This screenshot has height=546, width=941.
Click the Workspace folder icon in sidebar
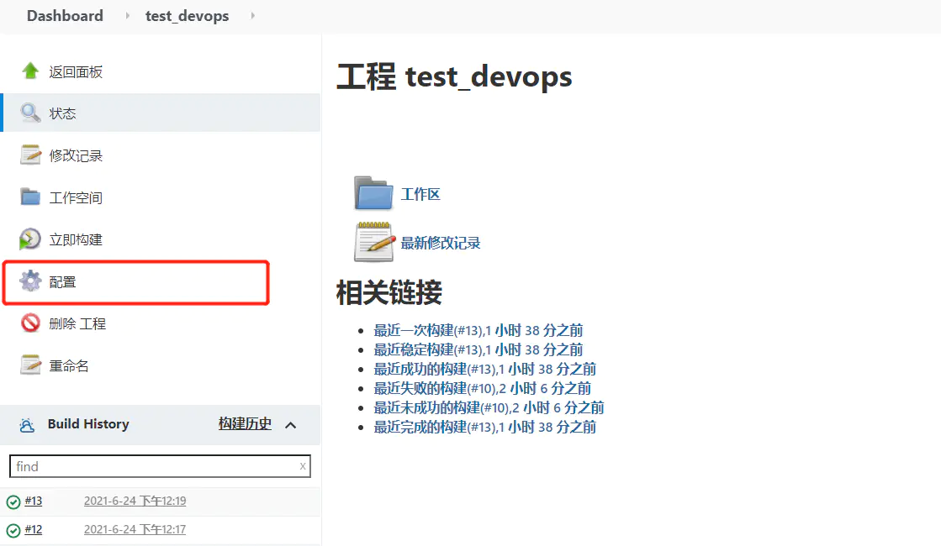point(30,197)
